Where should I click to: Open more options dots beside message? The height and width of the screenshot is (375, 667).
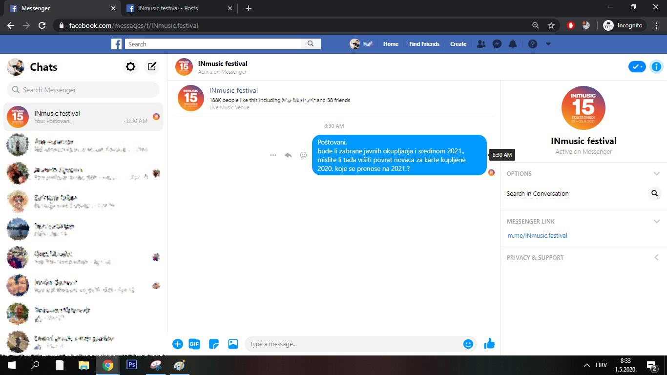(273, 155)
